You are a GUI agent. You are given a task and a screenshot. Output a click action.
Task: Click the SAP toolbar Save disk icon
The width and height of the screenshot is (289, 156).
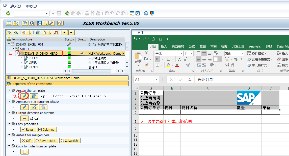point(59,13)
